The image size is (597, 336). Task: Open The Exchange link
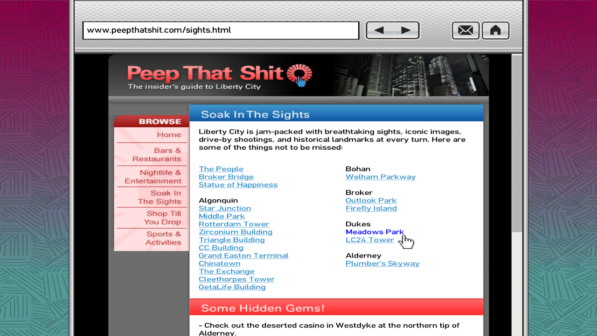point(227,272)
